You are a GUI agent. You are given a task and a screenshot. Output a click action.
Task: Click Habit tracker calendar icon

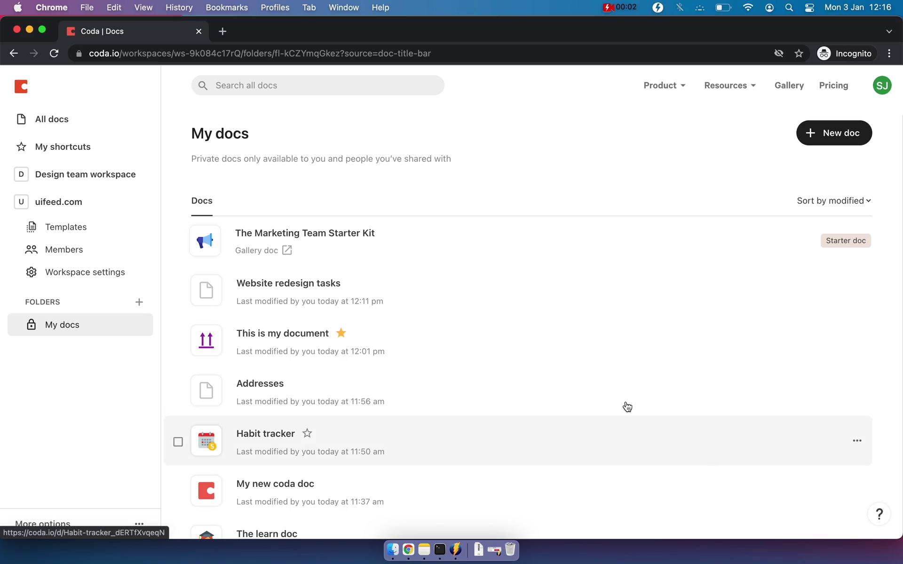pos(206,441)
